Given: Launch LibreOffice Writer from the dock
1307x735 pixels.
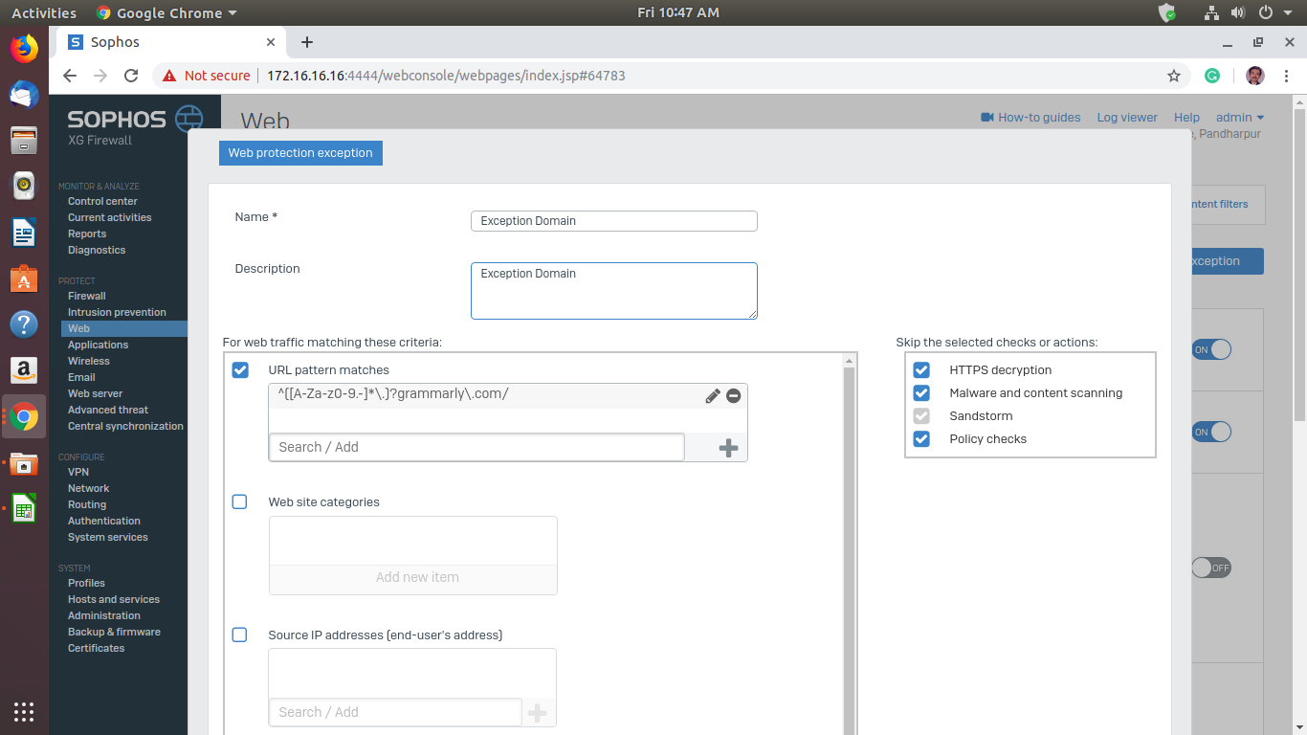Looking at the screenshot, I should [24, 233].
